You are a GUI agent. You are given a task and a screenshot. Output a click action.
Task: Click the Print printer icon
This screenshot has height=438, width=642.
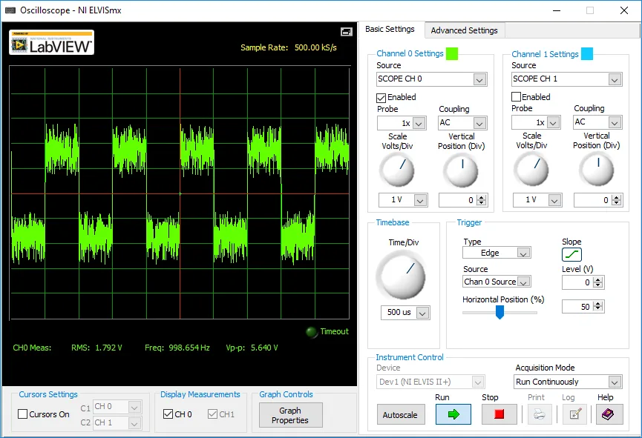pos(540,414)
